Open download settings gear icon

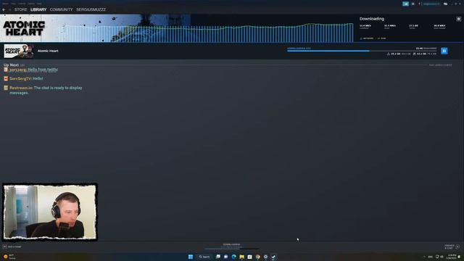coord(458,19)
